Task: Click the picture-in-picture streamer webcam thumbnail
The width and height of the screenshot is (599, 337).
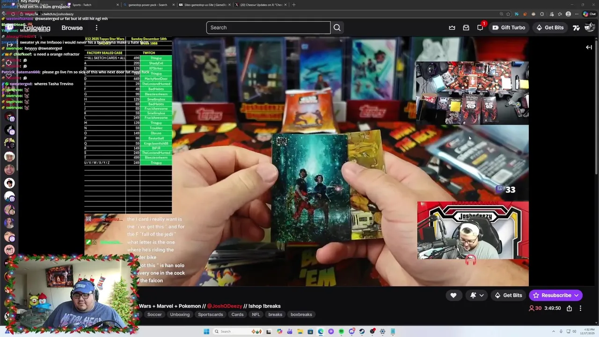Action: (x=473, y=230)
